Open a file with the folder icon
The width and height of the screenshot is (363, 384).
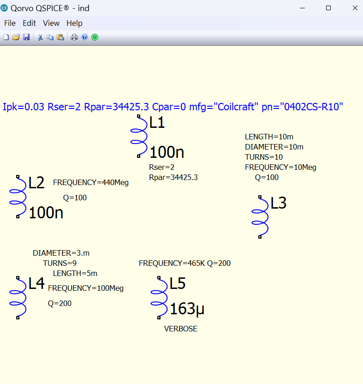point(16,37)
